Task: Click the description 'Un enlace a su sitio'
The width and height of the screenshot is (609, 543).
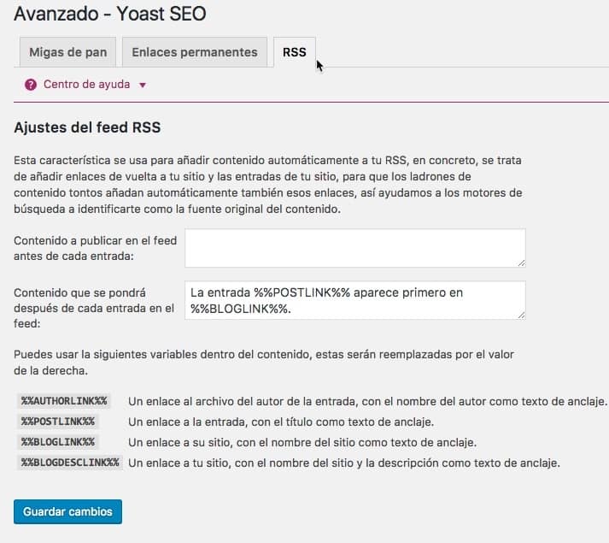Action: pyautogui.click(x=302, y=443)
